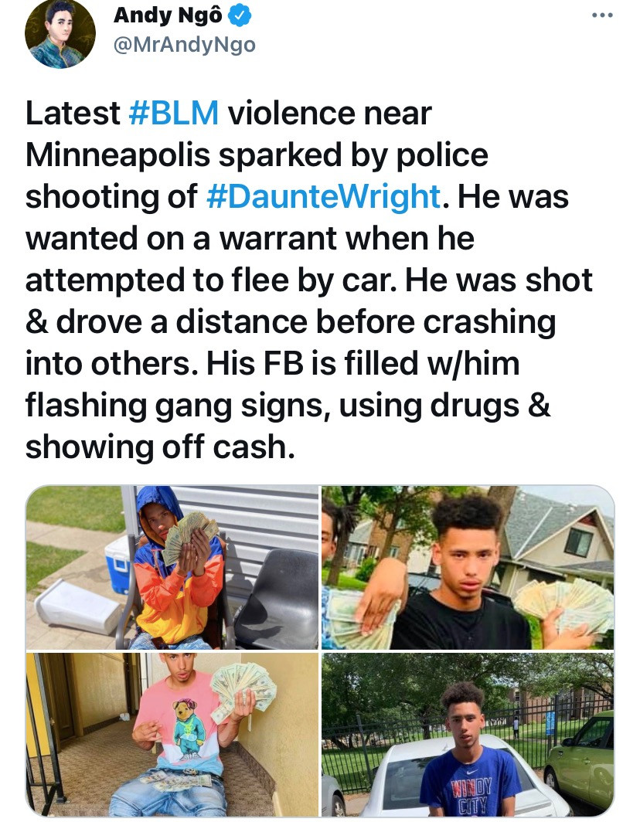640x822 pixels.
Task: Open the #DaunteWright hashtag link
Action: point(323,196)
